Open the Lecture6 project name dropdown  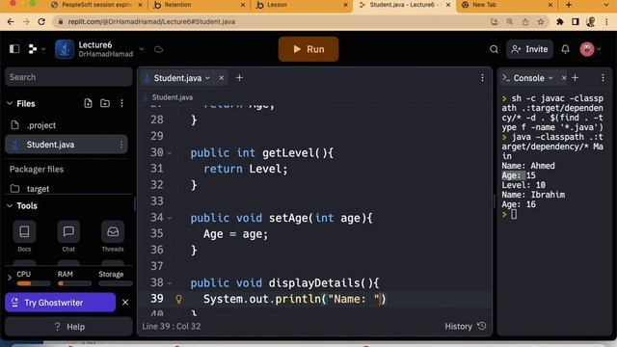[x=142, y=49]
